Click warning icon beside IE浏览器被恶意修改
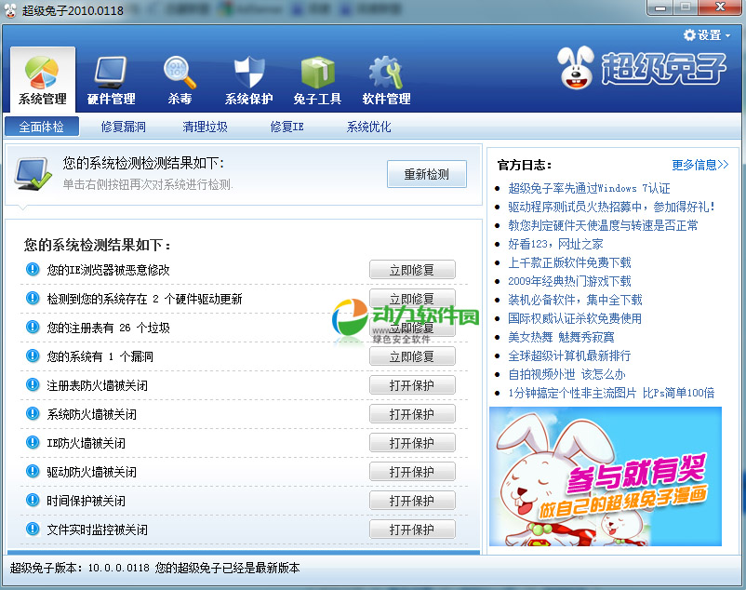The image size is (746, 590). pyautogui.click(x=33, y=270)
